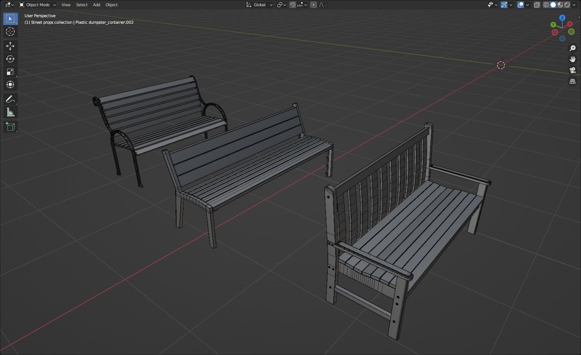
Task: Expand gizmo options dropdown arrow
Action: pyautogui.click(x=511, y=5)
